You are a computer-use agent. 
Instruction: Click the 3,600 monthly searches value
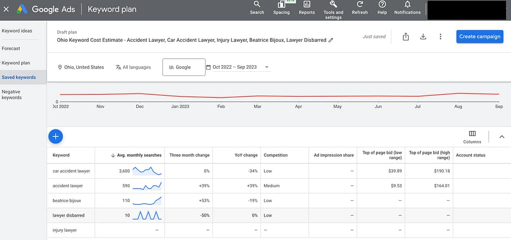tap(124, 171)
